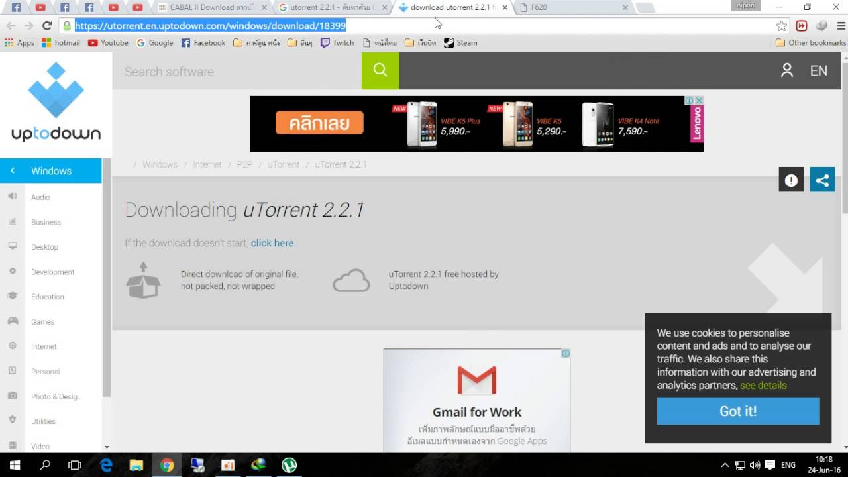Viewport: 848px width, 477px height.
Task: Select the Personal category icon
Action: pos(12,371)
